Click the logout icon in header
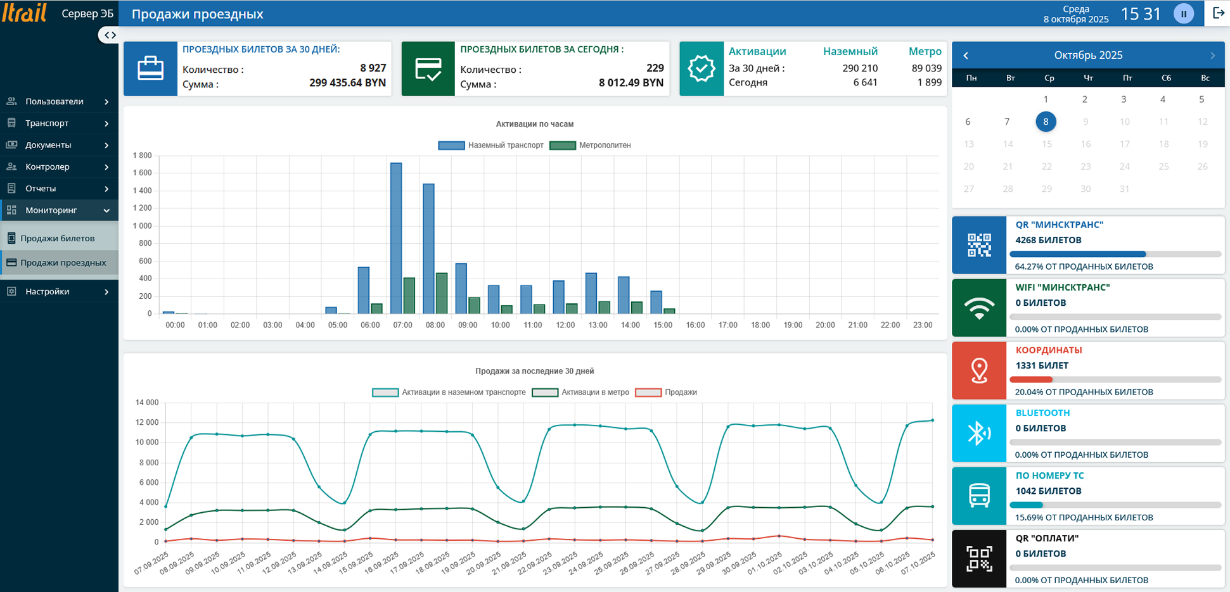This screenshot has height=592, width=1230. click(x=1218, y=13)
